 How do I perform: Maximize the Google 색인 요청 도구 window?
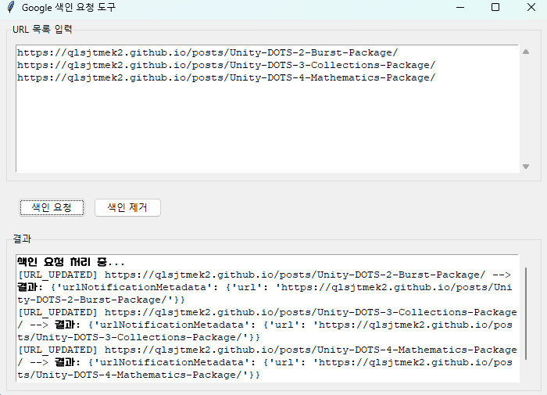pyautogui.click(x=495, y=7)
